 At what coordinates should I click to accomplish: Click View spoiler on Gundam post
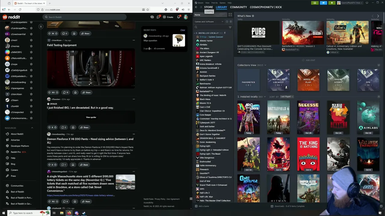click(x=91, y=117)
